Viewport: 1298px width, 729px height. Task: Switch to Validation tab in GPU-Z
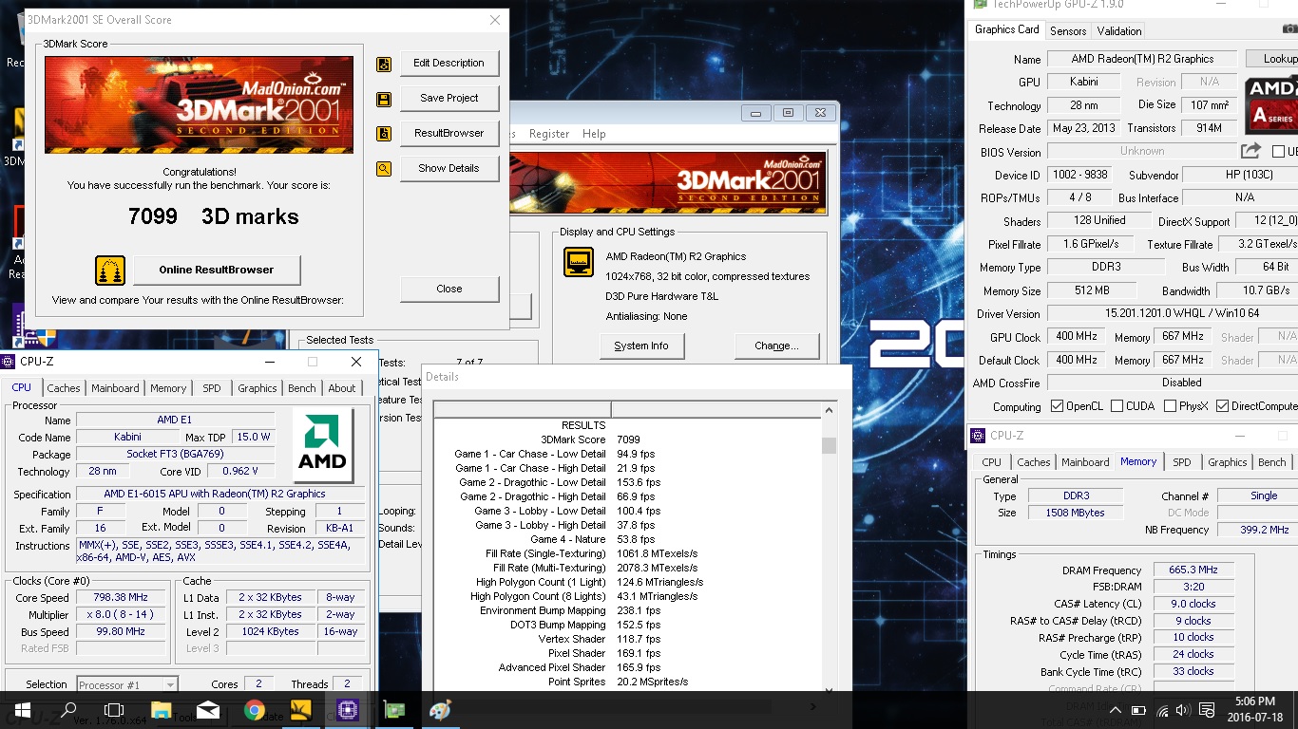point(1118,31)
